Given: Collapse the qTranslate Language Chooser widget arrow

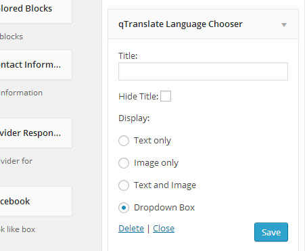Looking at the screenshot, I should 284,24.
